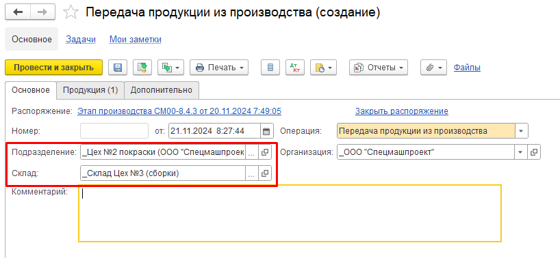Open the Склад item card icon
Image resolution: width=560 pixels, height=258 pixels.
[265, 173]
